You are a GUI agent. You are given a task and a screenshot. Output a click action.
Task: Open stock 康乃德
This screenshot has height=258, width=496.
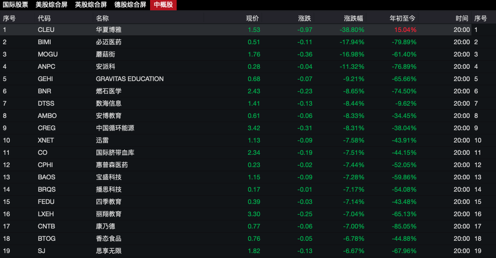coord(105,227)
